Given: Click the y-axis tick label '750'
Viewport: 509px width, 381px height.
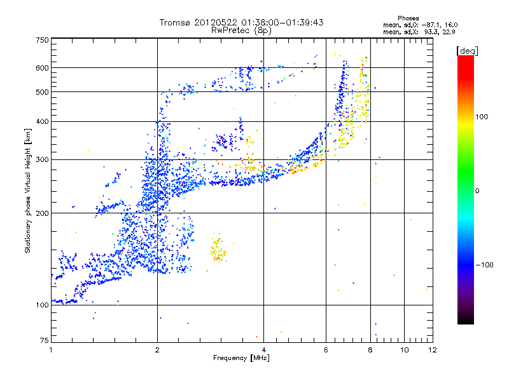Looking at the screenshot, I should click(42, 40).
